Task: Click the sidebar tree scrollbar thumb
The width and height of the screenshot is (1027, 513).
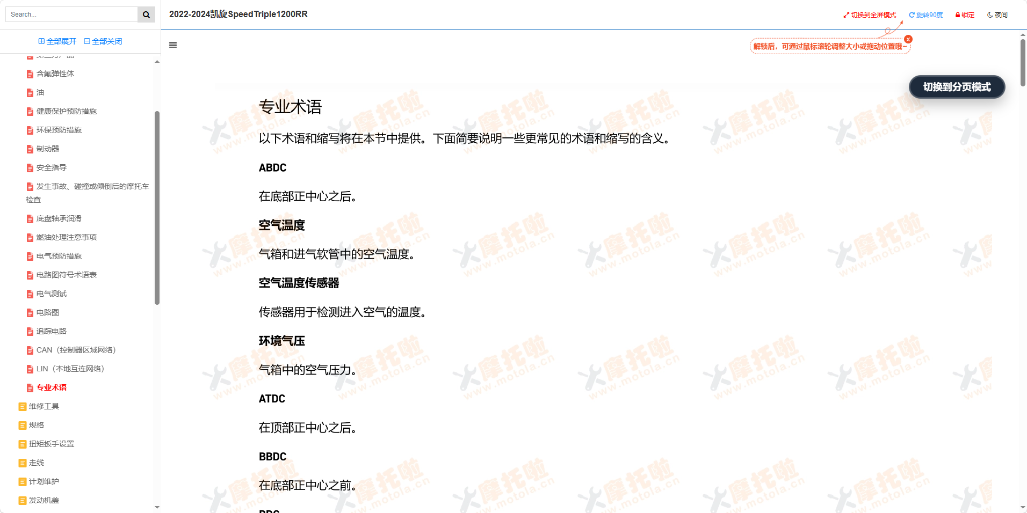Action: [157, 208]
